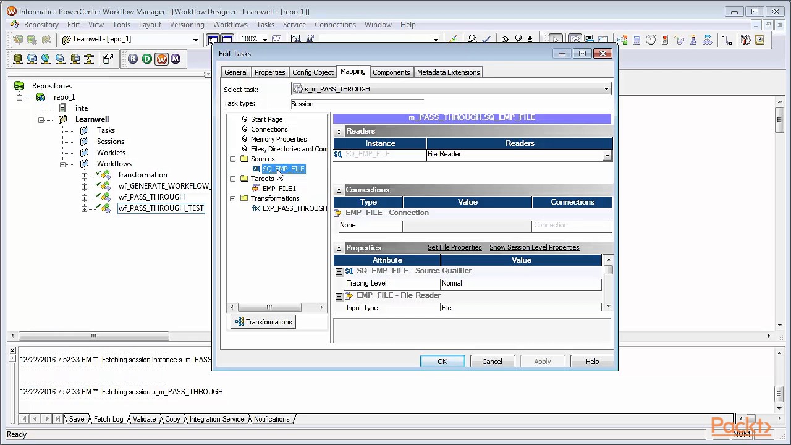Click the Help button in dialog
This screenshot has height=445, width=791.
point(592,362)
